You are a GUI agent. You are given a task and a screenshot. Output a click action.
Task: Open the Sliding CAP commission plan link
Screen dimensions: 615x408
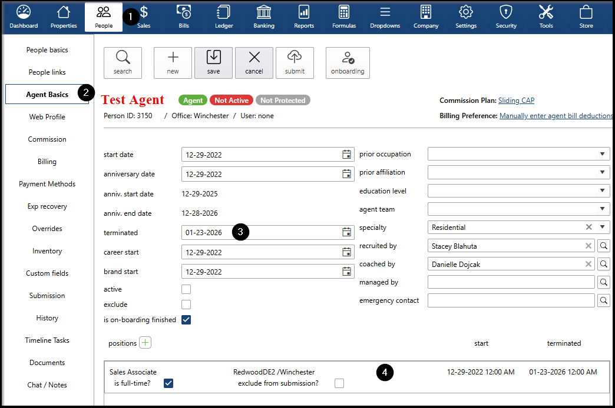point(516,101)
